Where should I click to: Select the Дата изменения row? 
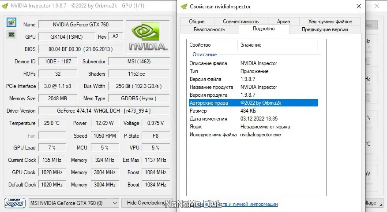pyautogui.click(x=253, y=119)
